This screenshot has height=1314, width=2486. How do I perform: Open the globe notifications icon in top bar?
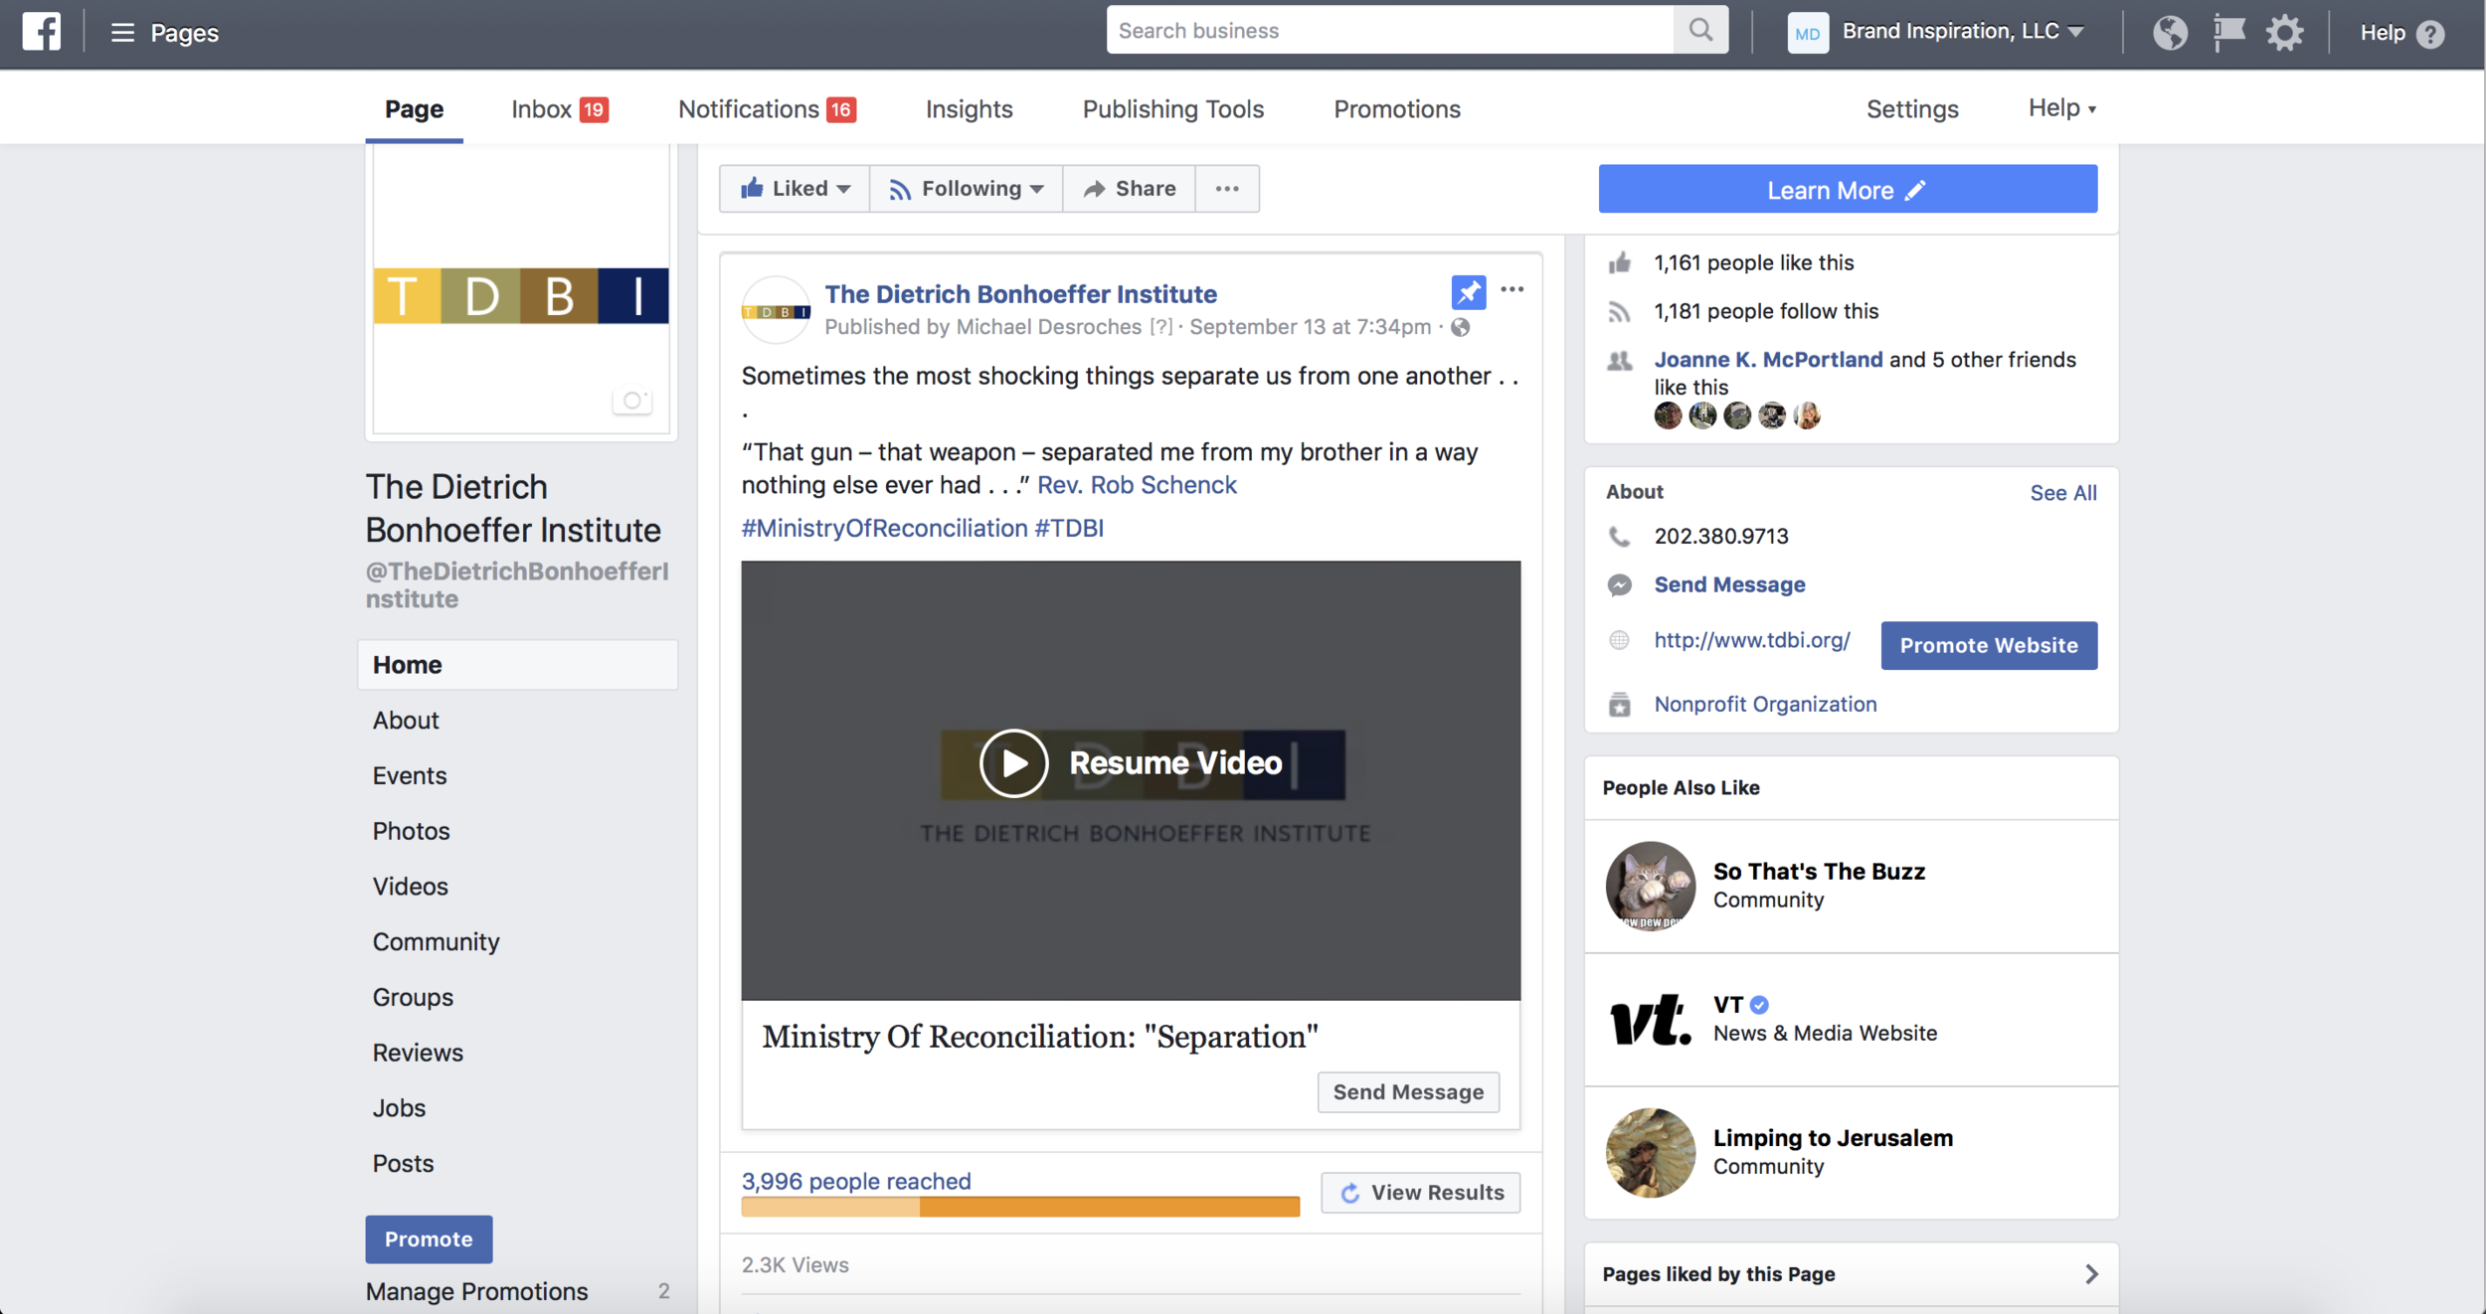(2170, 33)
